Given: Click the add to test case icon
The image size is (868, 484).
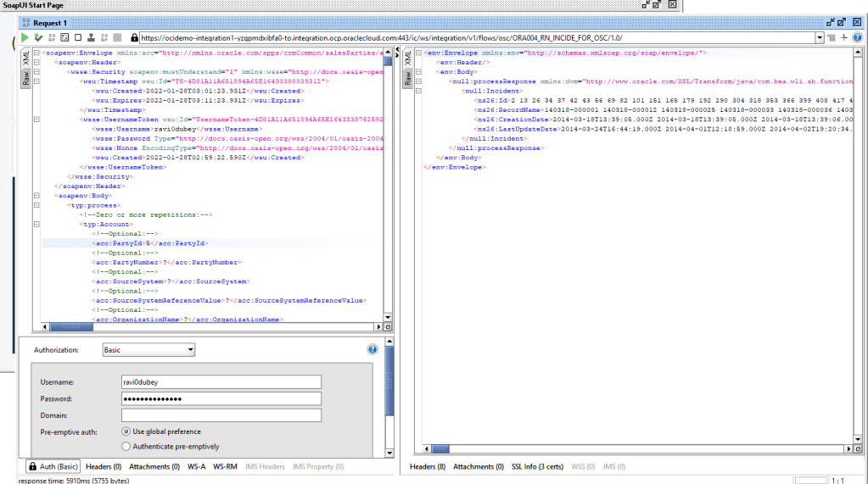Looking at the screenshot, I should (38, 37).
